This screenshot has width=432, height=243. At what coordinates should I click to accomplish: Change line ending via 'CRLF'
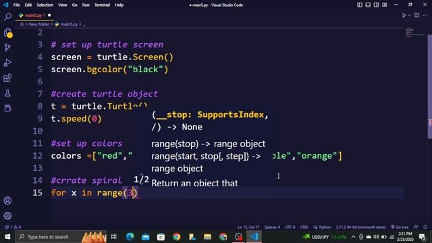click(304, 227)
